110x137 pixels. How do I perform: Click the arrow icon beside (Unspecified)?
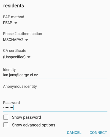click(29, 57)
